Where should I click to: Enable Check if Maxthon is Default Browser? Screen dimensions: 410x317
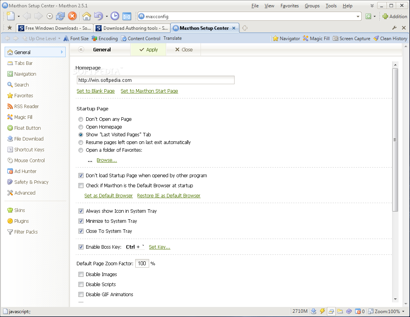click(81, 186)
